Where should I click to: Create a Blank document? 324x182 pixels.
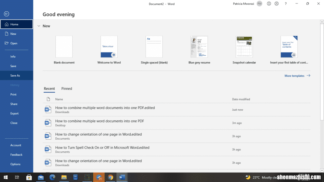tap(64, 50)
